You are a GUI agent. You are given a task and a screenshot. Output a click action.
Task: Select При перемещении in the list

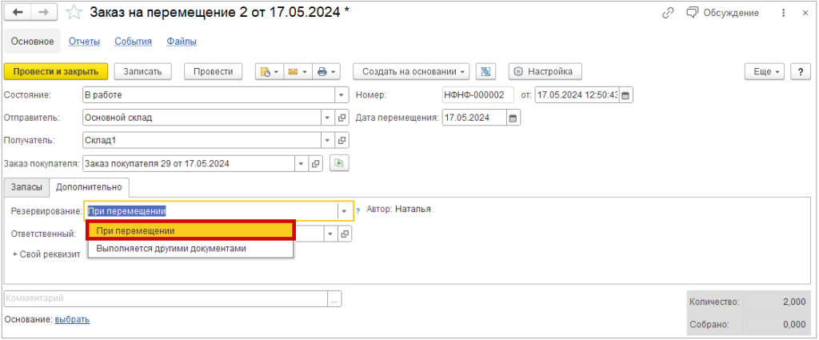click(190, 230)
